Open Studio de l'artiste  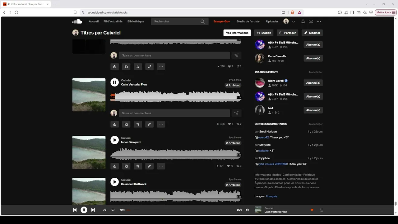click(248, 21)
